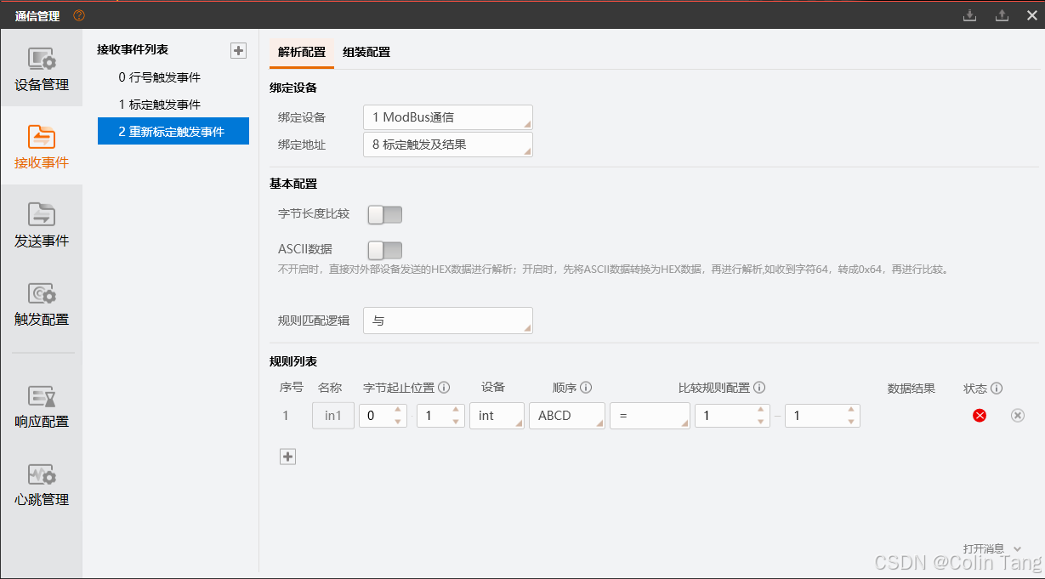The image size is (1045, 579).
Task: Enable the 字节长度比较 toggle
Action: 384,214
